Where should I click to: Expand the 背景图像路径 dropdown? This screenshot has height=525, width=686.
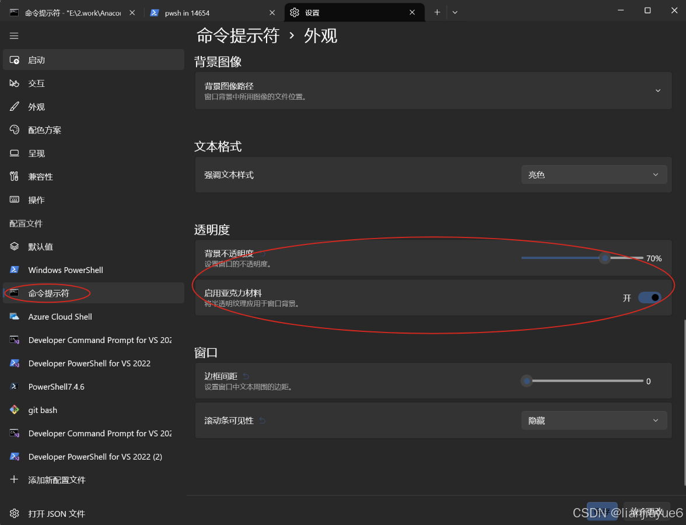657,90
